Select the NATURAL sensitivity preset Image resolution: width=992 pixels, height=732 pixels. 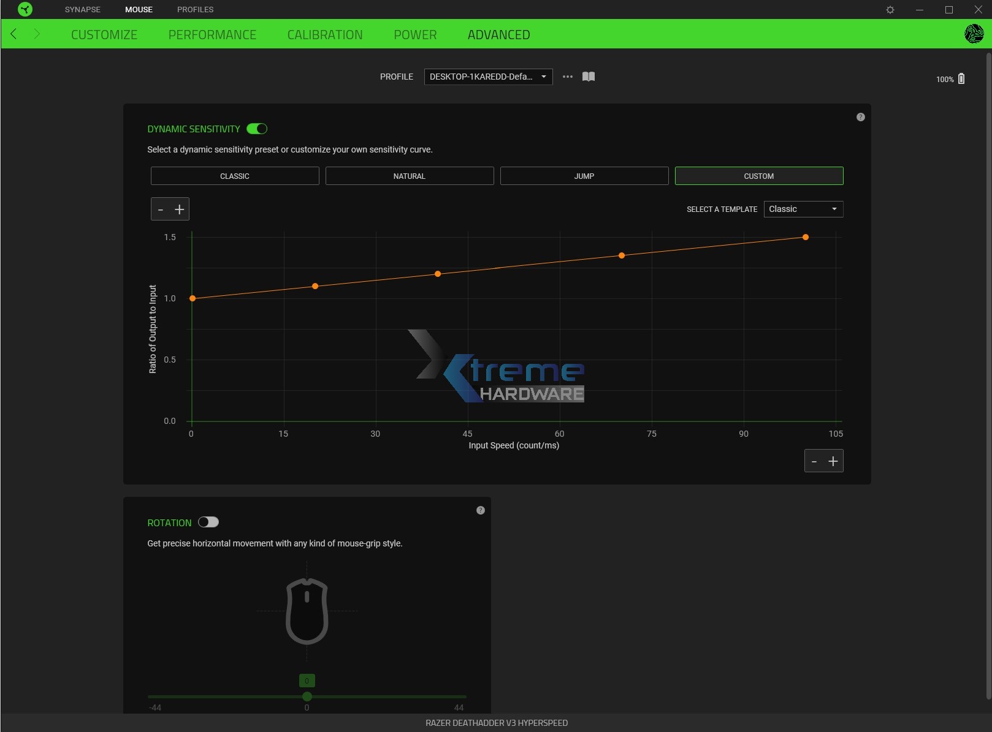click(409, 176)
